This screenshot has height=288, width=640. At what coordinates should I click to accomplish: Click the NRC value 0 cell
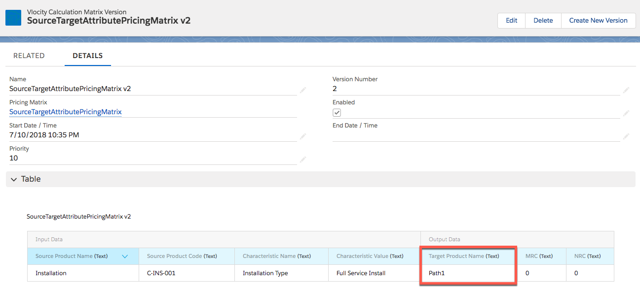(590, 273)
